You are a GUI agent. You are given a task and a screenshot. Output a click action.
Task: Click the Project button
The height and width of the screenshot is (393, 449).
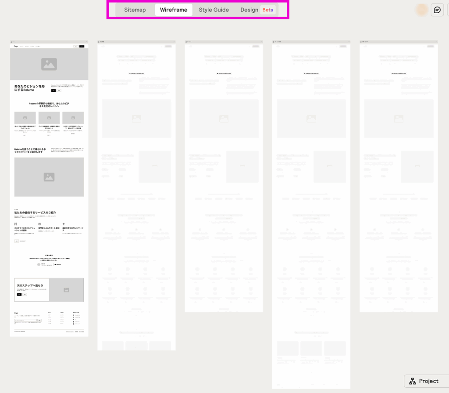[x=424, y=381]
